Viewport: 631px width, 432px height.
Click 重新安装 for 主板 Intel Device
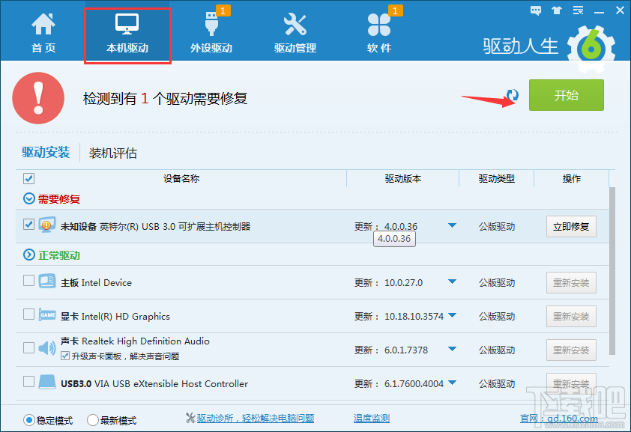[x=571, y=283]
